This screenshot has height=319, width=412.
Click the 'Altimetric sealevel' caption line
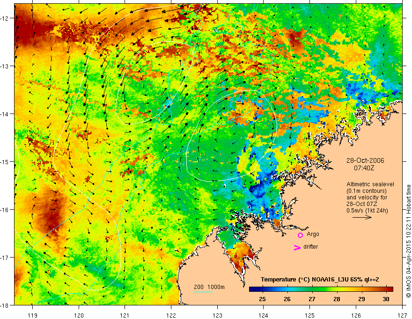tap(370, 184)
